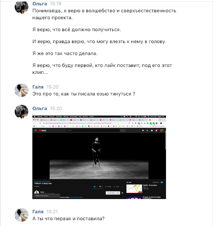Screen dimensions: 213x226
Task: Click into the YouTube search field
Action: 93,131
